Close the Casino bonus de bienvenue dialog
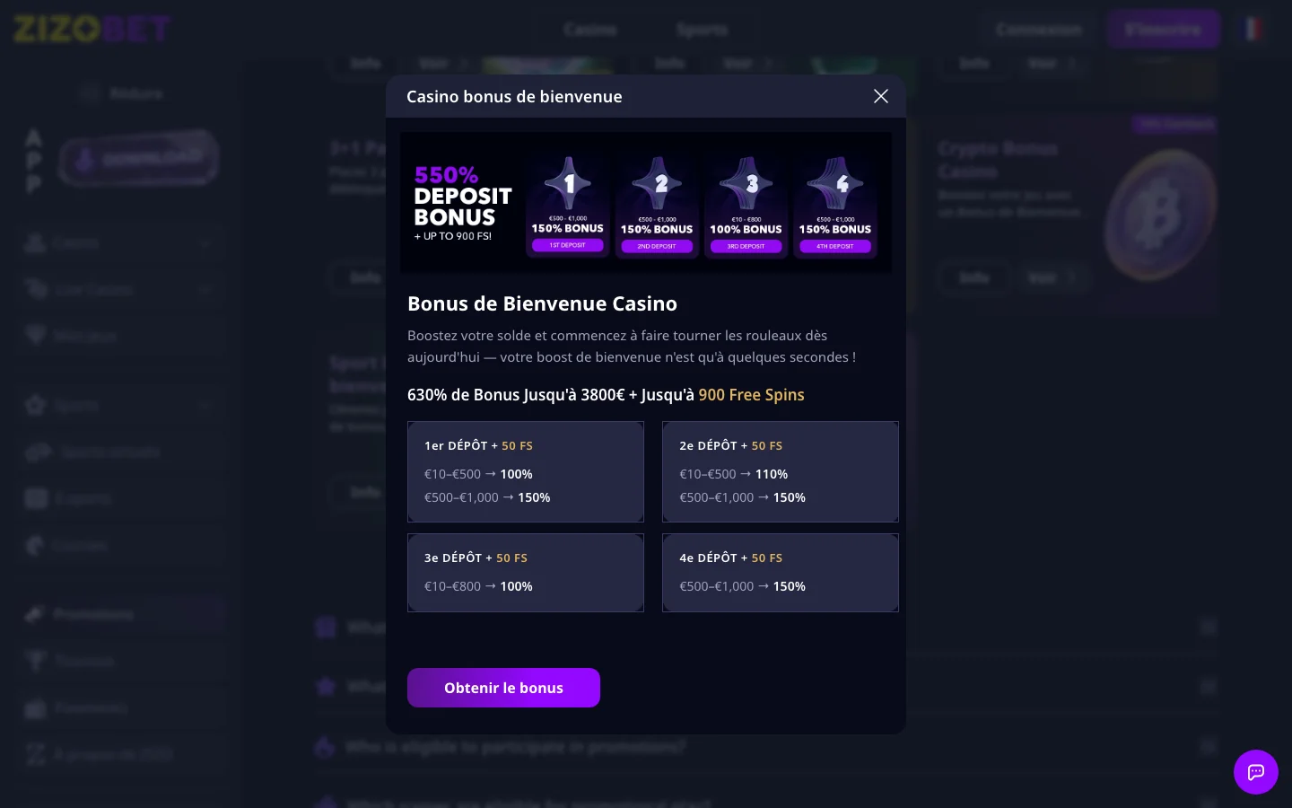The image size is (1292, 808). click(881, 96)
